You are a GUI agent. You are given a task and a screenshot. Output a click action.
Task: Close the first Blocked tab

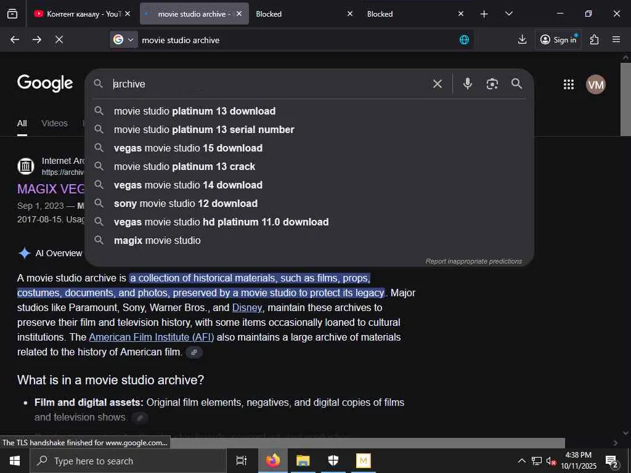tap(350, 14)
